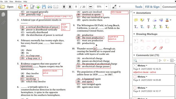This screenshot has width=176, height=99.
Task: Click the Open folder icon in toolbar
Action: click(x=3, y=7)
